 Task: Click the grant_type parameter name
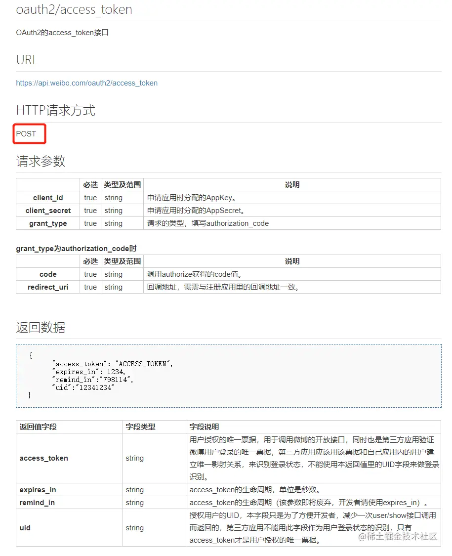[x=48, y=223]
